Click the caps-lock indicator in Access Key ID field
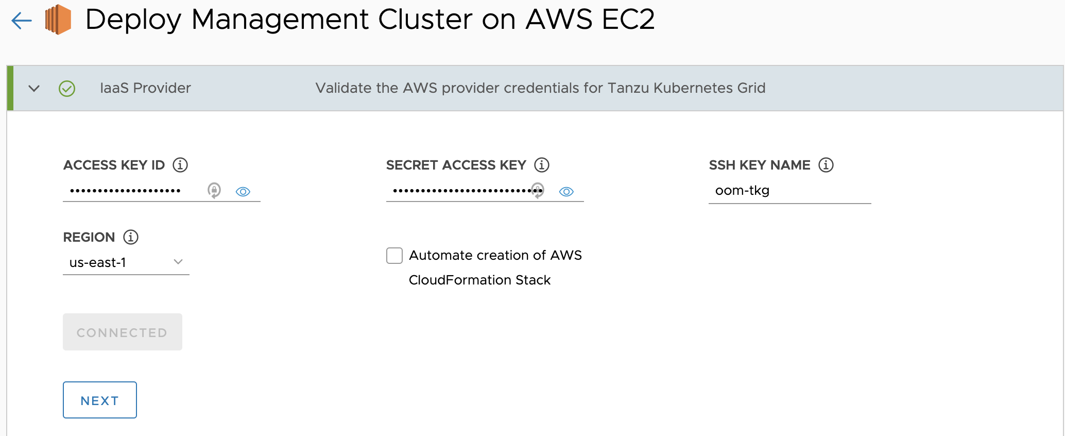 point(214,190)
